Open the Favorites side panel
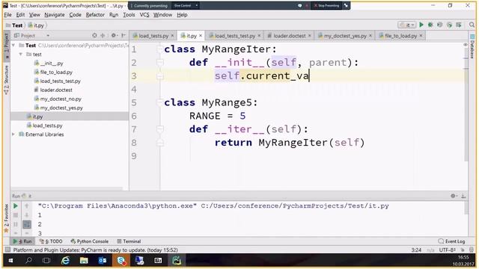 (7, 218)
